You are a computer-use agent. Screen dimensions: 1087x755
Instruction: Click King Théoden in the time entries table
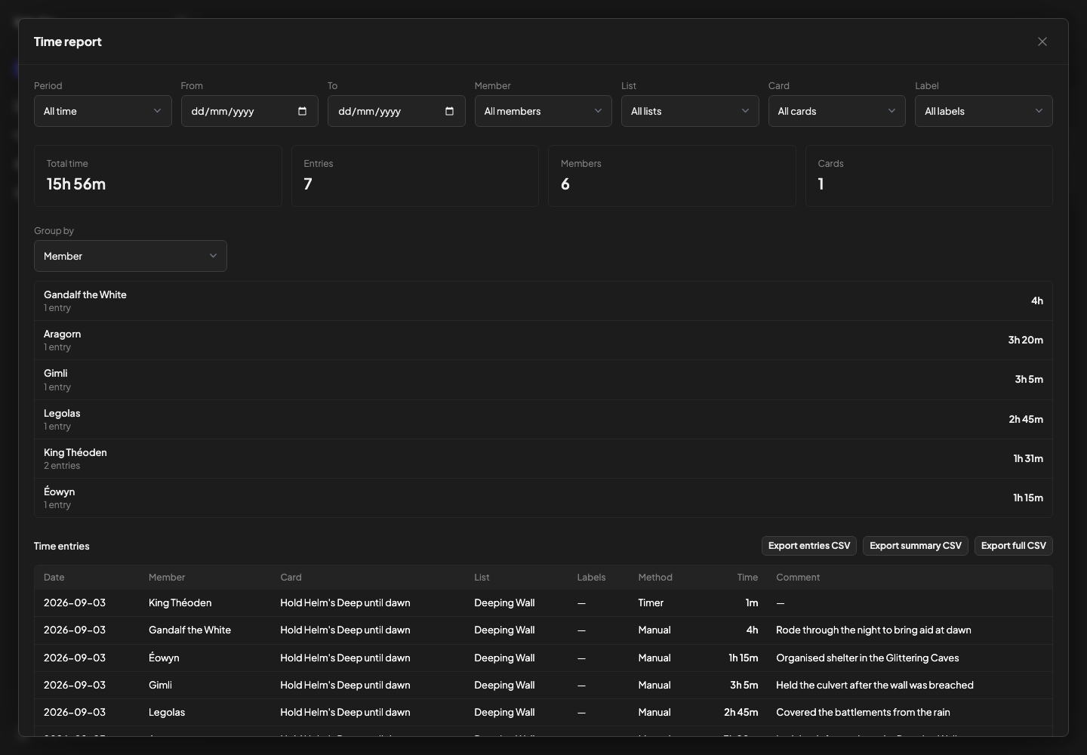click(180, 603)
